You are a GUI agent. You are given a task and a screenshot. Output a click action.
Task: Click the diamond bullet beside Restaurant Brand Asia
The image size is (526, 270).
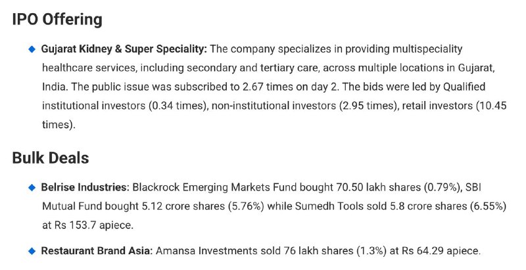(x=32, y=250)
